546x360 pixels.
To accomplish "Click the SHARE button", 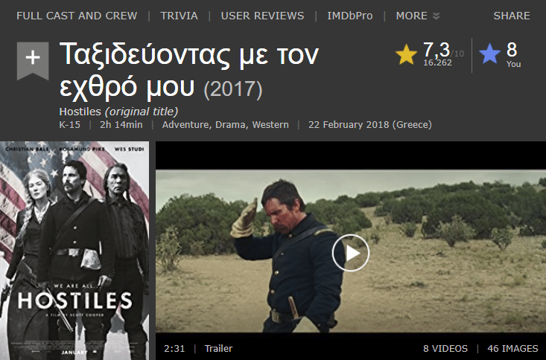I will coord(512,16).
